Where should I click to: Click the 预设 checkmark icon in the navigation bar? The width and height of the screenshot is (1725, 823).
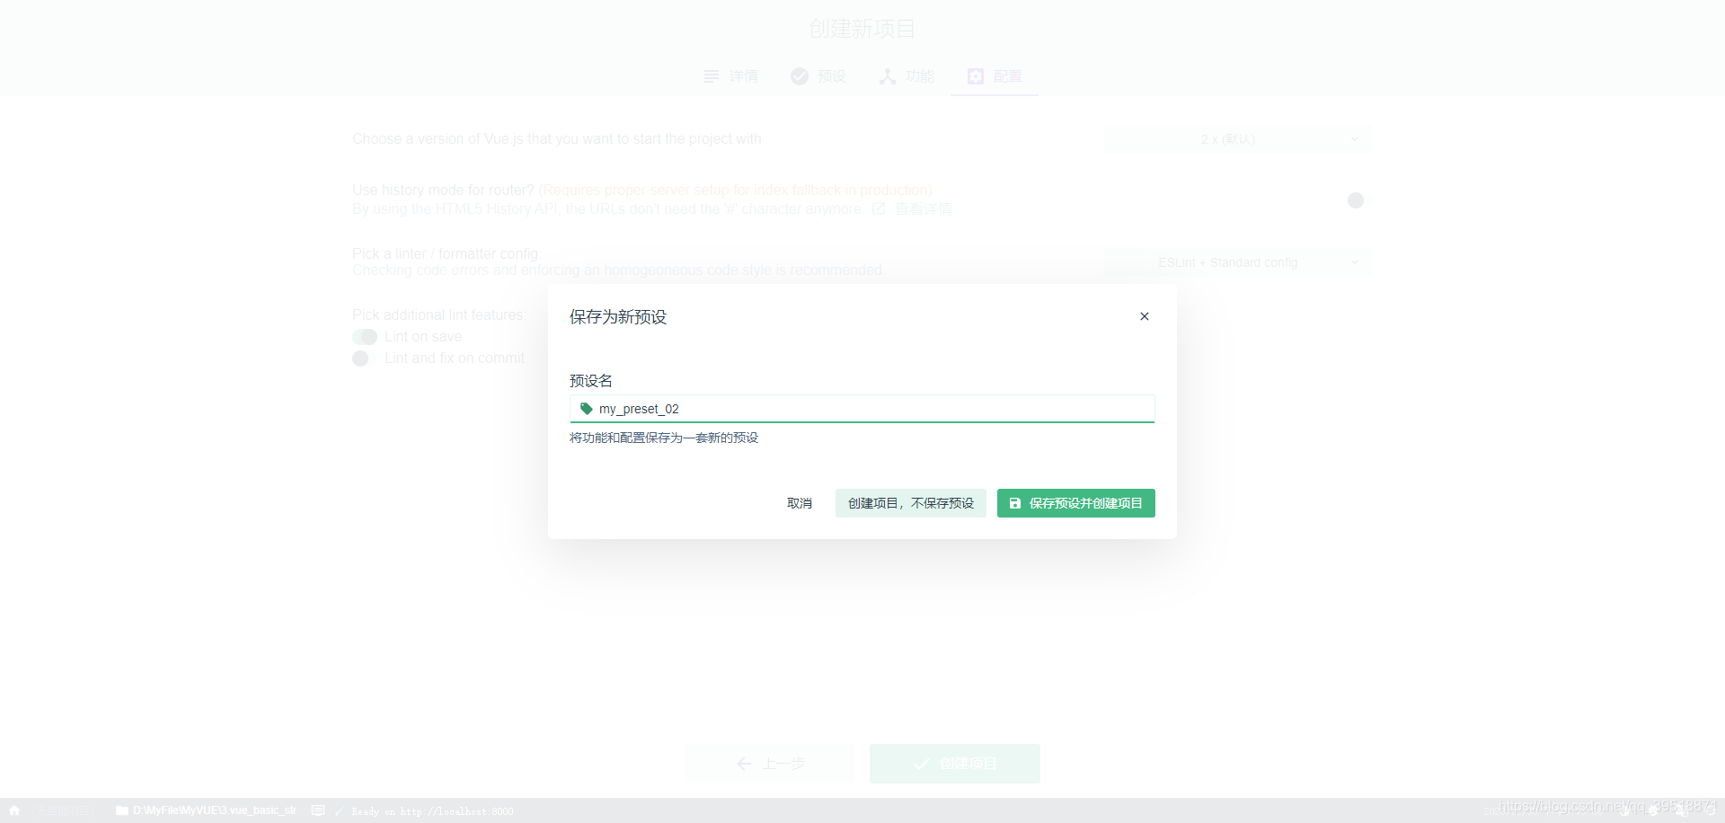[x=799, y=76]
